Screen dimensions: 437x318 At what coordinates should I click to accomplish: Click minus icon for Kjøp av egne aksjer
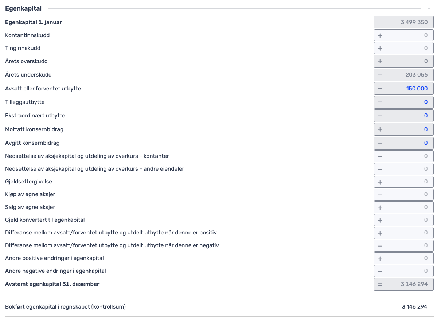380,195
